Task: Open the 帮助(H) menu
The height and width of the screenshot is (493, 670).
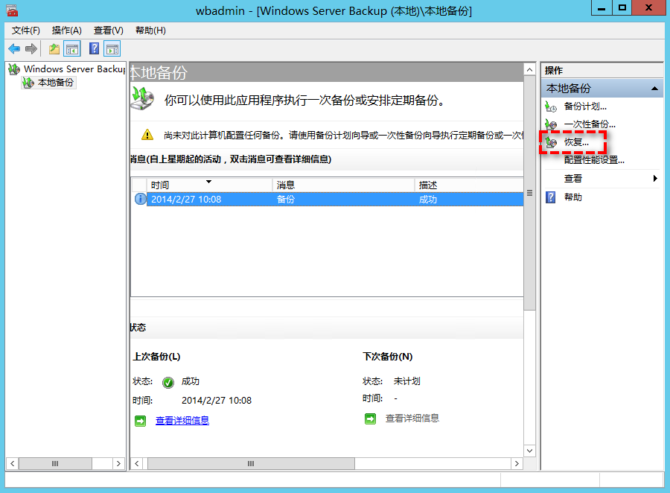Action: click(x=150, y=31)
